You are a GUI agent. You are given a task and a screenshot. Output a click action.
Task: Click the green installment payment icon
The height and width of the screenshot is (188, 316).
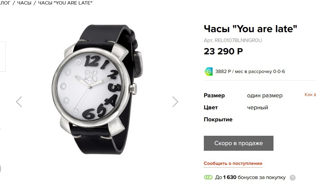[209, 71]
